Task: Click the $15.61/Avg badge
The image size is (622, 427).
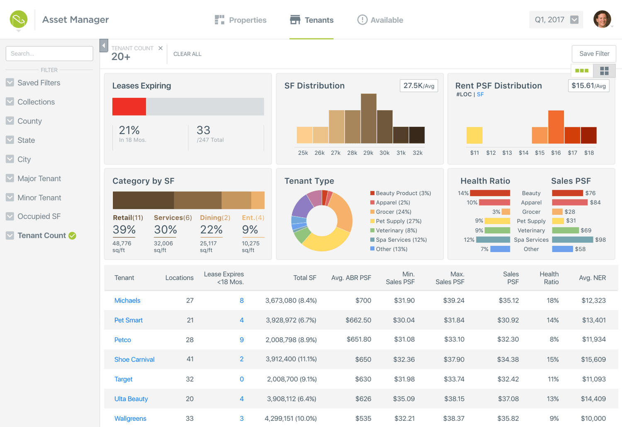Action: (x=588, y=86)
